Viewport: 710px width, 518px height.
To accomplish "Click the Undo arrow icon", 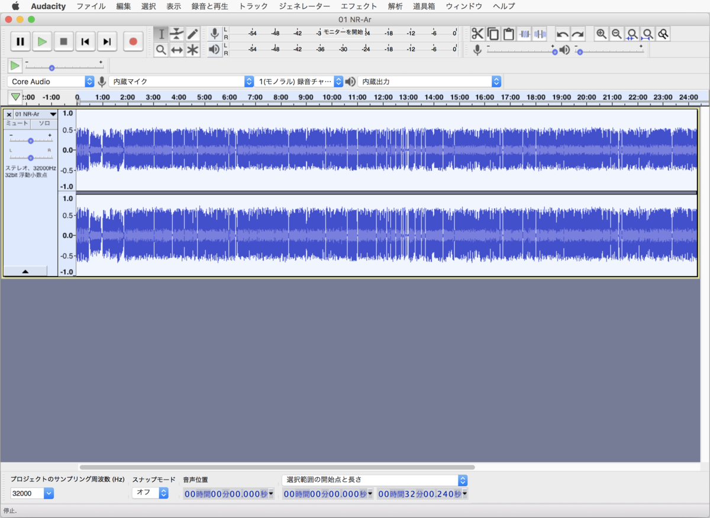I will click(563, 34).
